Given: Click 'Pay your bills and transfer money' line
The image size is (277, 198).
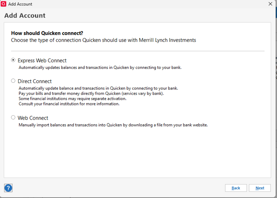Looking at the screenshot, I should [x=91, y=93].
